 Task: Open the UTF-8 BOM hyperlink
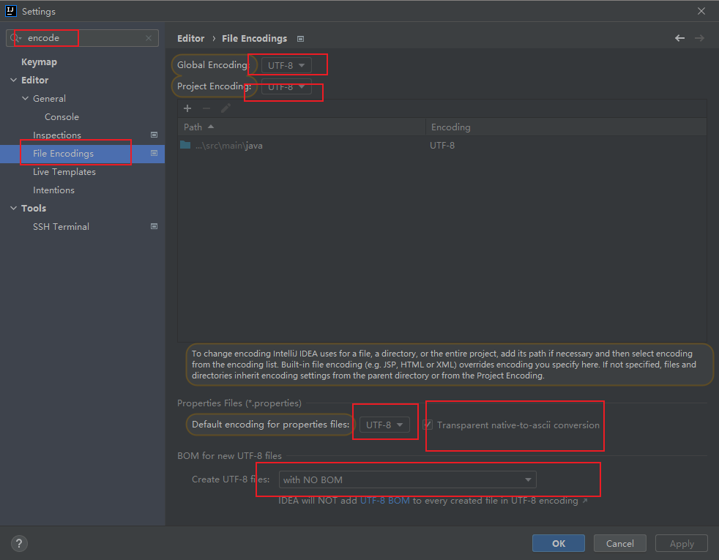(x=384, y=501)
